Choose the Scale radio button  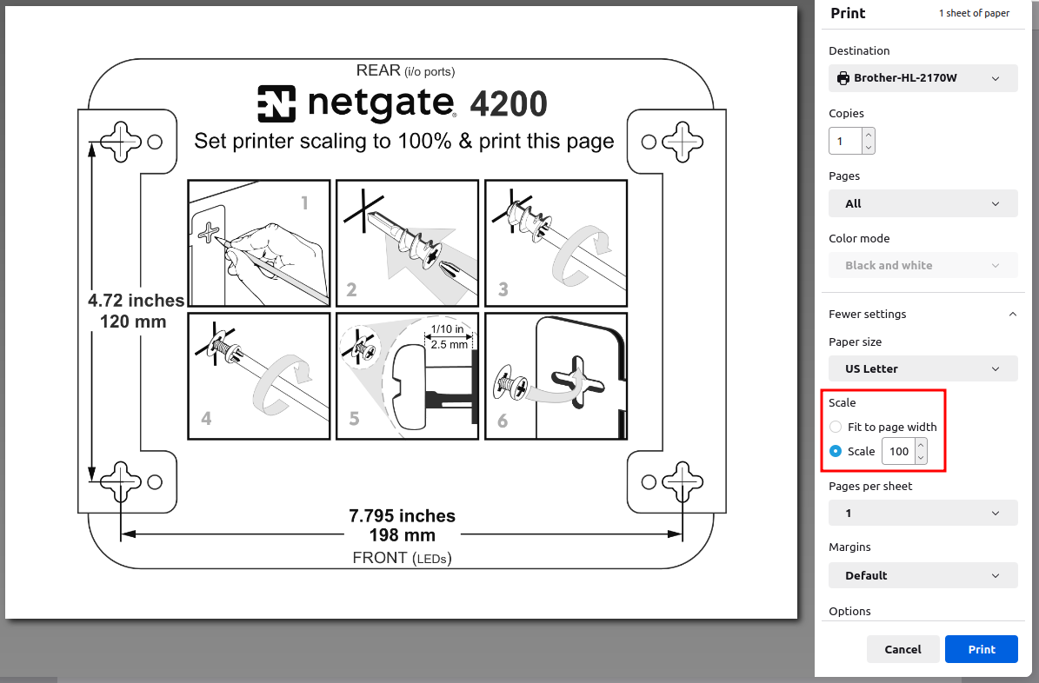(x=836, y=451)
